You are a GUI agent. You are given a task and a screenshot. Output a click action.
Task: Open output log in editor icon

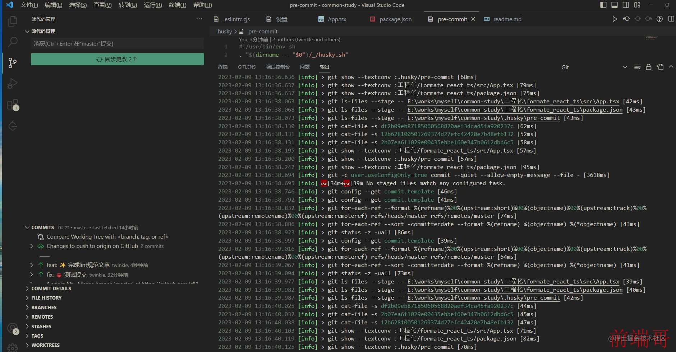(660, 67)
